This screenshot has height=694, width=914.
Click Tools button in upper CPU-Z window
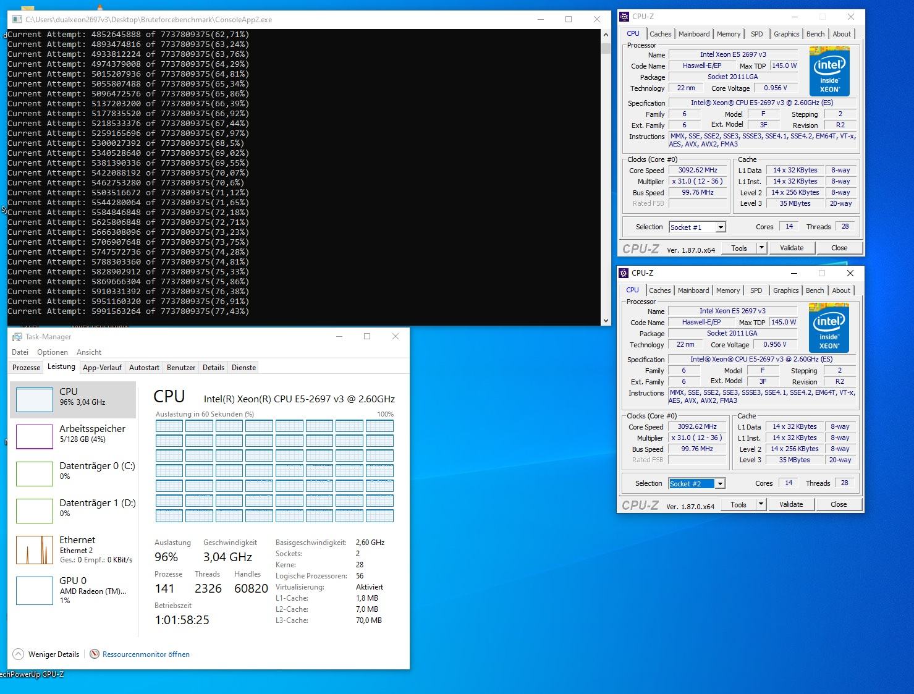[739, 248]
